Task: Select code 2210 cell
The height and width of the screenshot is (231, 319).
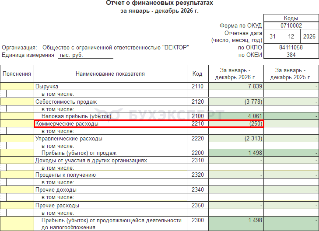Action: (198, 123)
